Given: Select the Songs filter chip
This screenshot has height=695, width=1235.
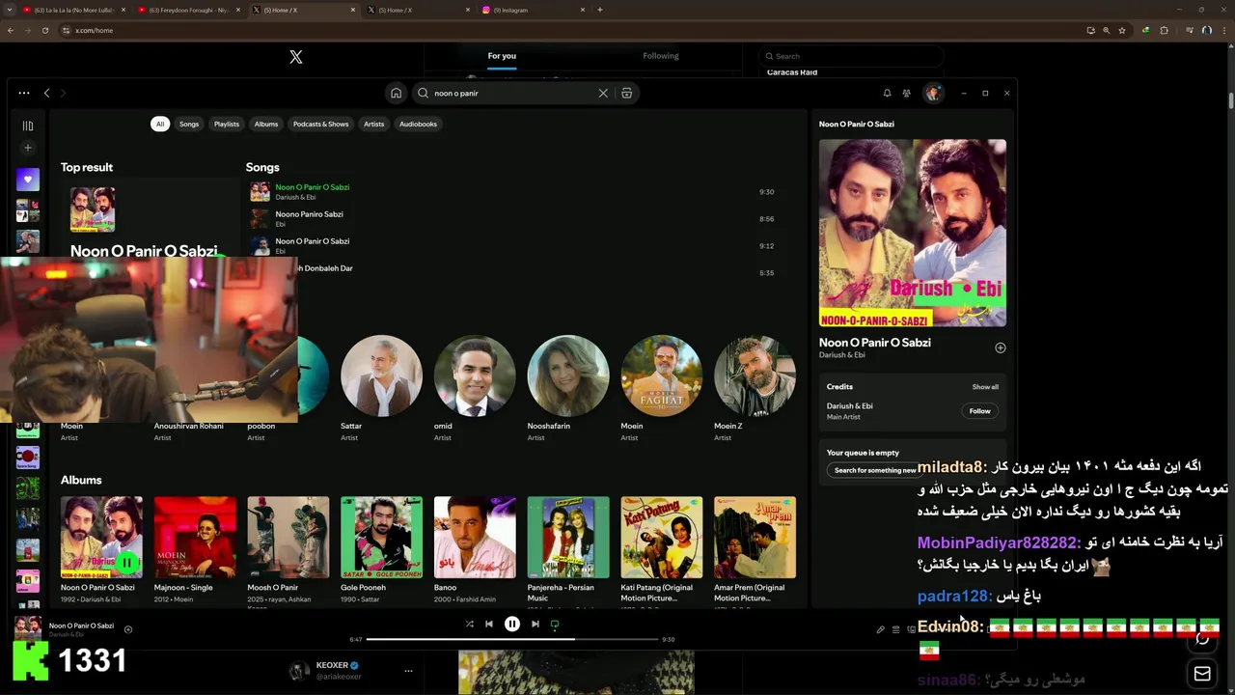Looking at the screenshot, I should click(x=189, y=124).
